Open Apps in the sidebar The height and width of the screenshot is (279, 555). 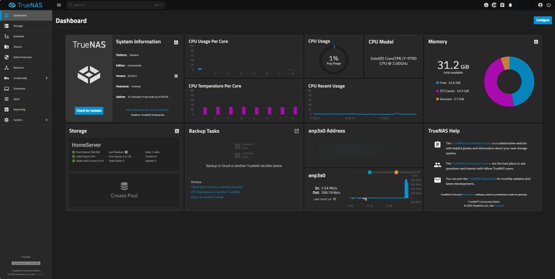pos(26,99)
